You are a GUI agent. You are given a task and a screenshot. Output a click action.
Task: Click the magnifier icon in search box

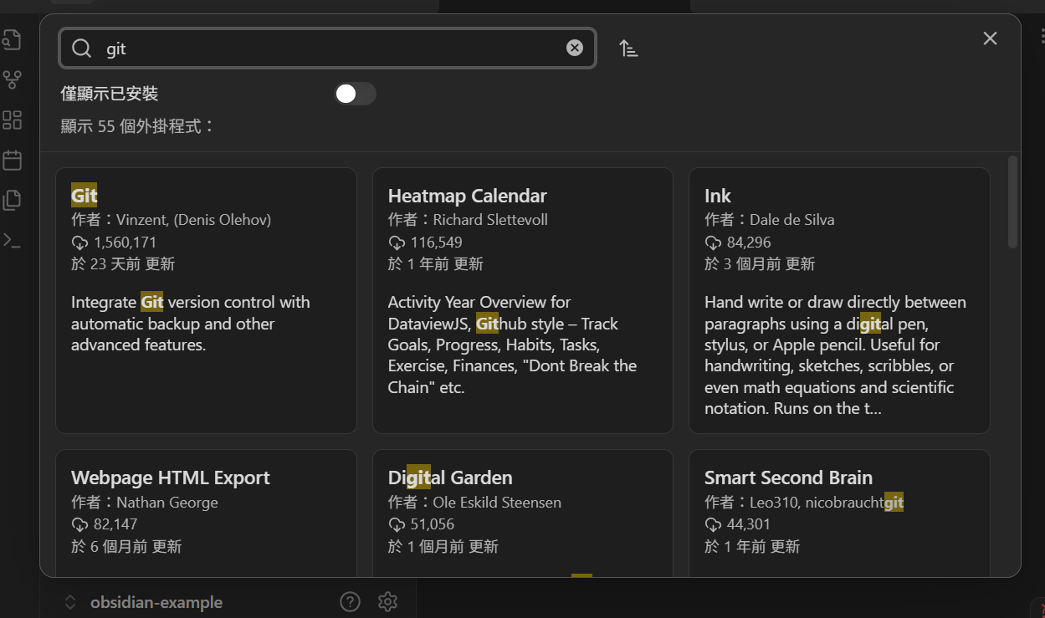click(x=81, y=49)
